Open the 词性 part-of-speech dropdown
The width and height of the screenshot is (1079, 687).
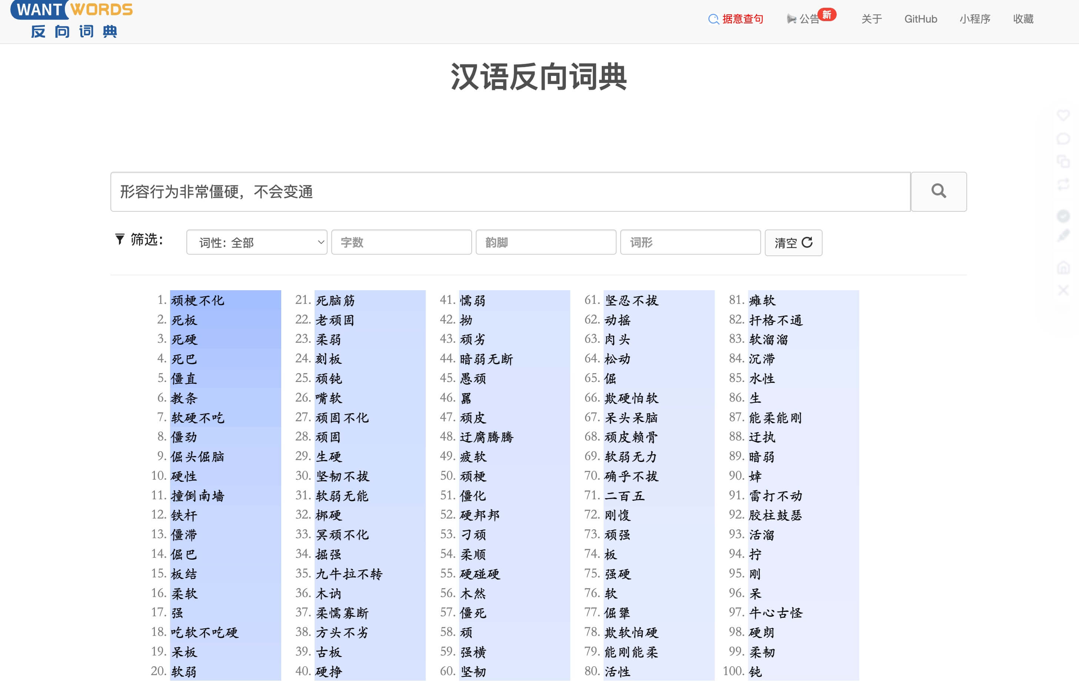tap(257, 242)
